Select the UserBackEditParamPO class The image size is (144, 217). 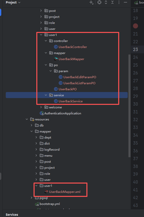point(80,77)
